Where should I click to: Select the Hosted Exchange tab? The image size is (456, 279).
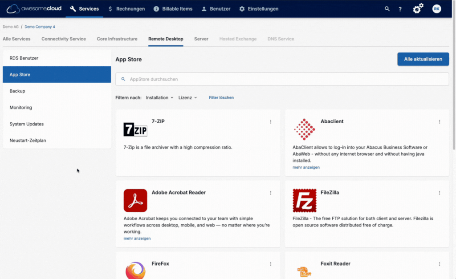pyautogui.click(x=238, y=39)
